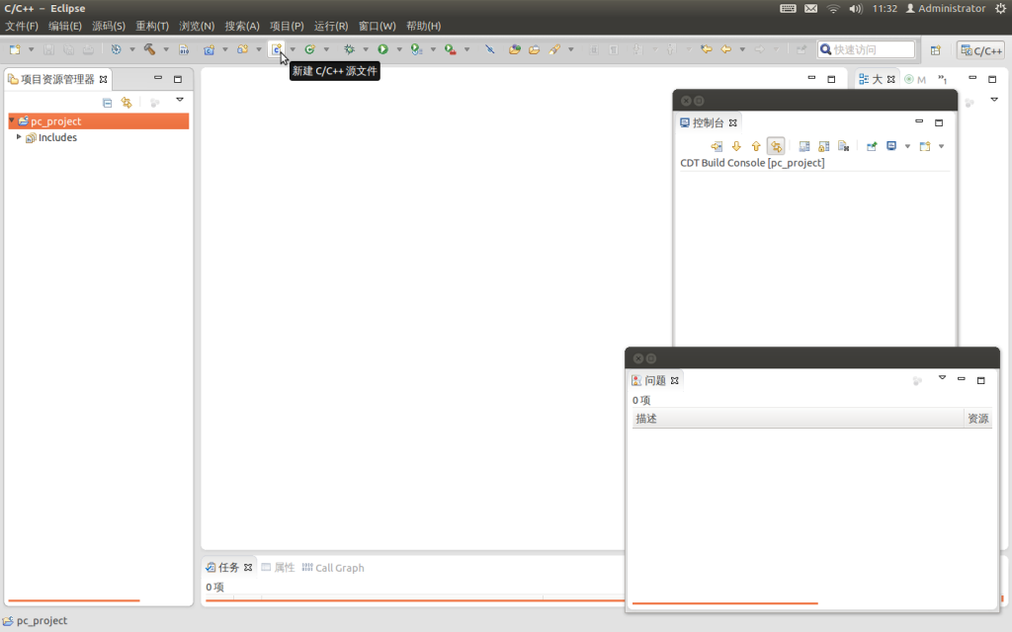
Task: Launch Debug using the bug toolbar icon
Action: tap(349, 48)
